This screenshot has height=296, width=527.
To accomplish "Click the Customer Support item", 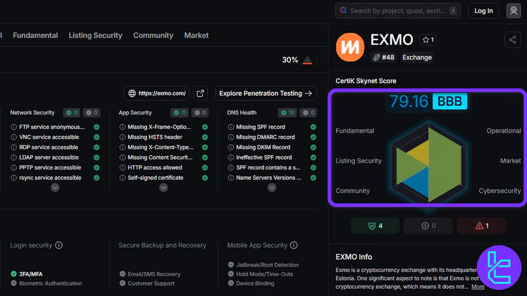I will click(151, 283).
